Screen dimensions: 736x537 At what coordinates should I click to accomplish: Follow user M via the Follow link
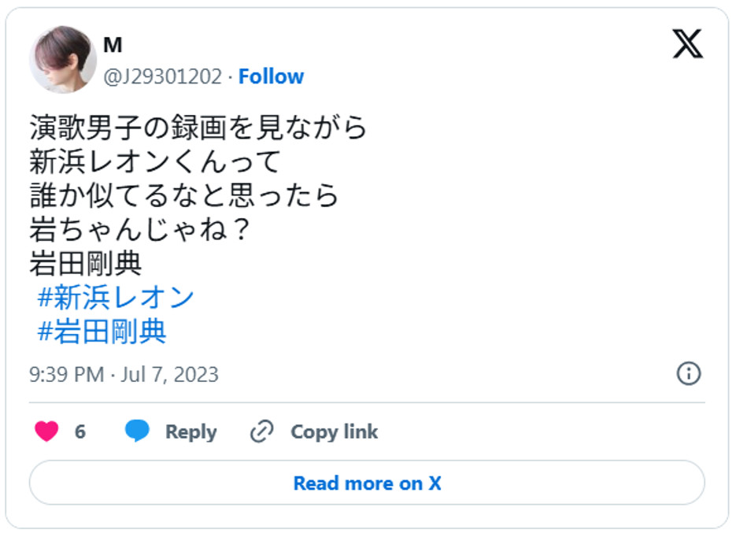tap(271, 76)
